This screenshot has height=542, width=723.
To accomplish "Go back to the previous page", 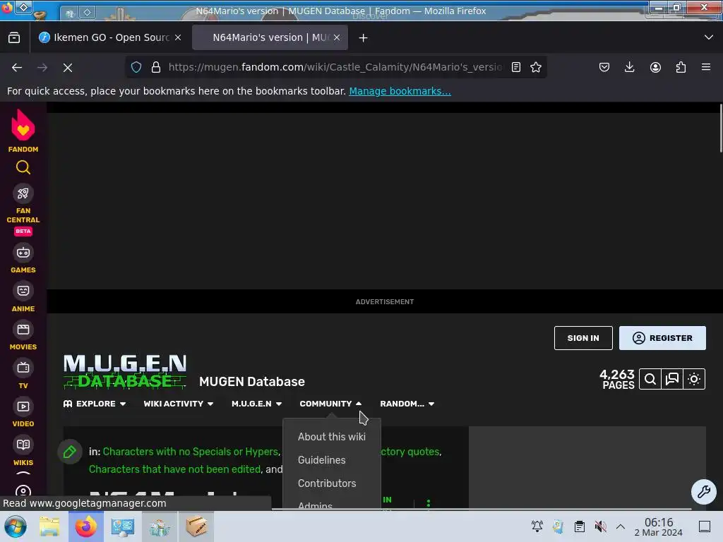I will 17,68.
